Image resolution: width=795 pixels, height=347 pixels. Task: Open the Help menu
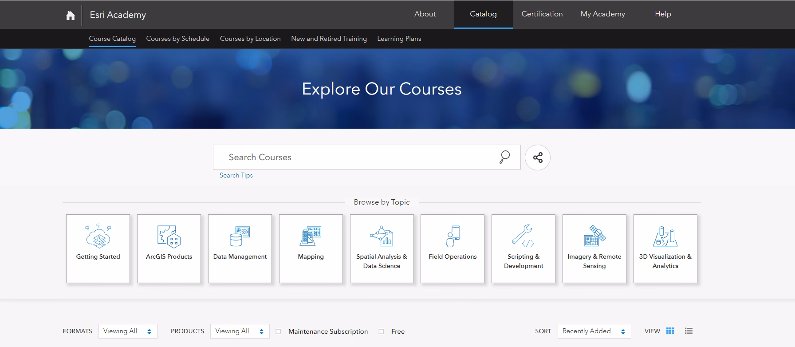(663, 14)
